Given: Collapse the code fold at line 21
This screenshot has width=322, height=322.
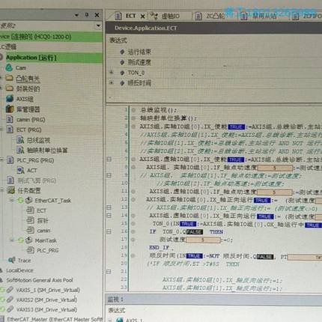Looking at the screenshot, I should point(109,271).
